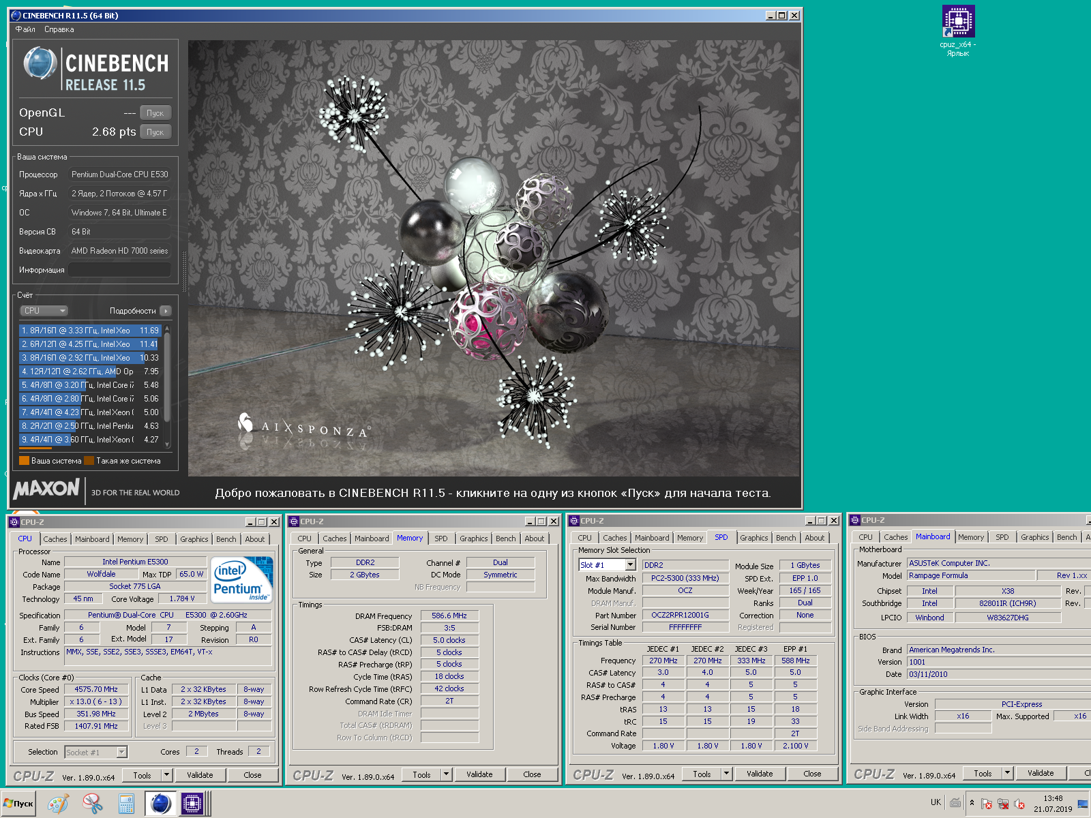
Task: Open the Start menu with the Пуск button
Action: [x=18, y=804]
